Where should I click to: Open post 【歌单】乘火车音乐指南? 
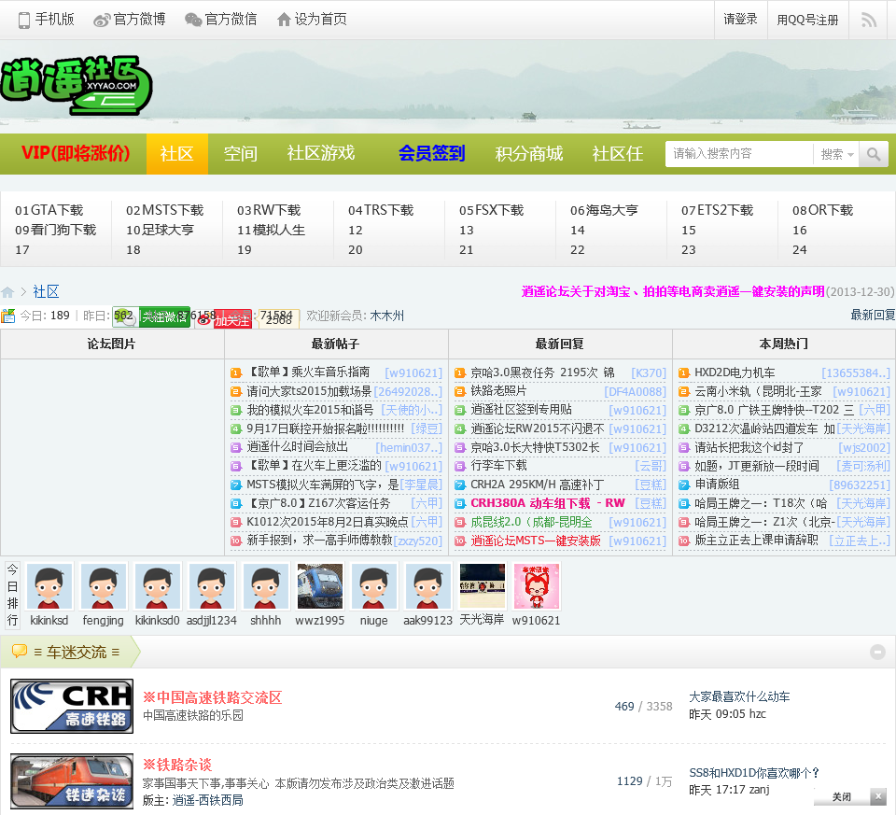tap(309, 372)
